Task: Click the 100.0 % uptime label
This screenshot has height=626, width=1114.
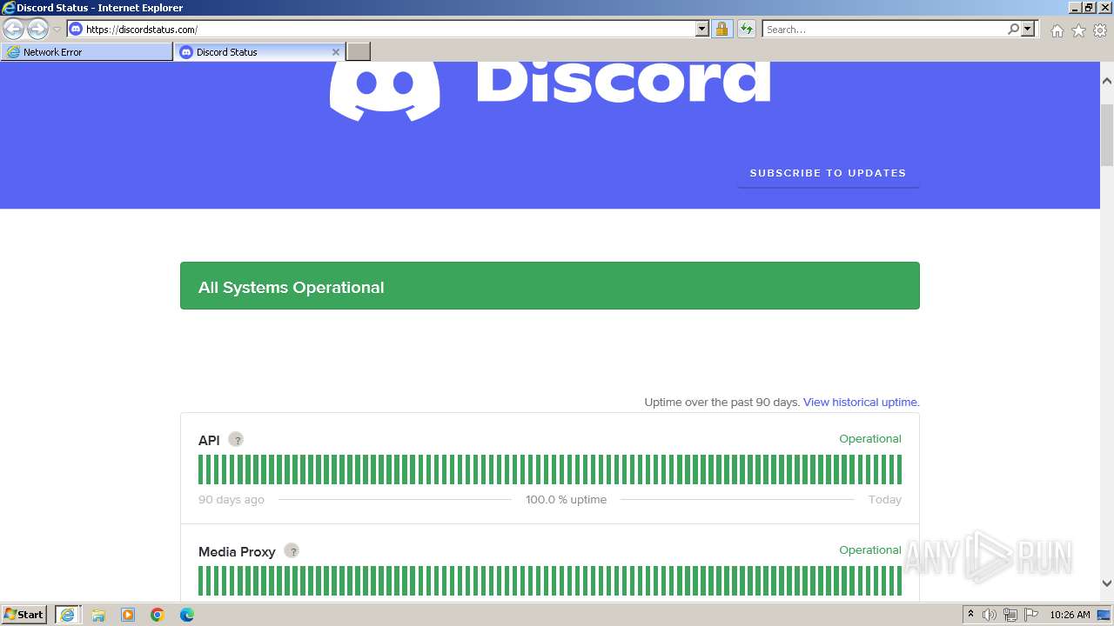Action: point(566,499)
